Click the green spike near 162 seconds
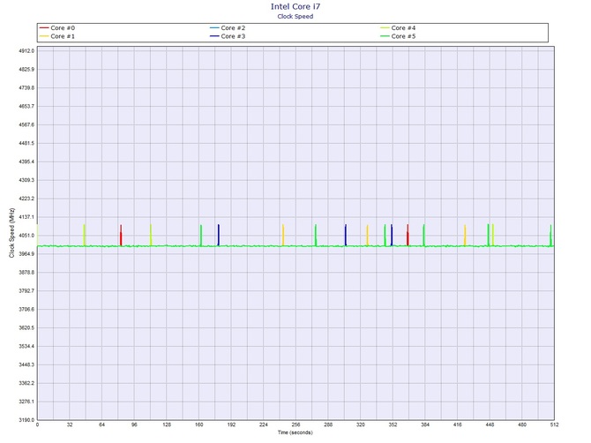Viewport: 591px width, 443px height. click(x=201, y=236)
